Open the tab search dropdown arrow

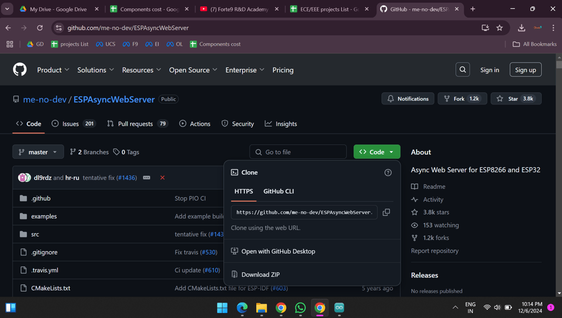[x=7, y=9]
